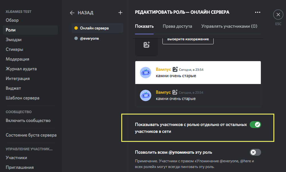
Task: Click the yellow color dot of Онлайн сервера
Action: 76,28
